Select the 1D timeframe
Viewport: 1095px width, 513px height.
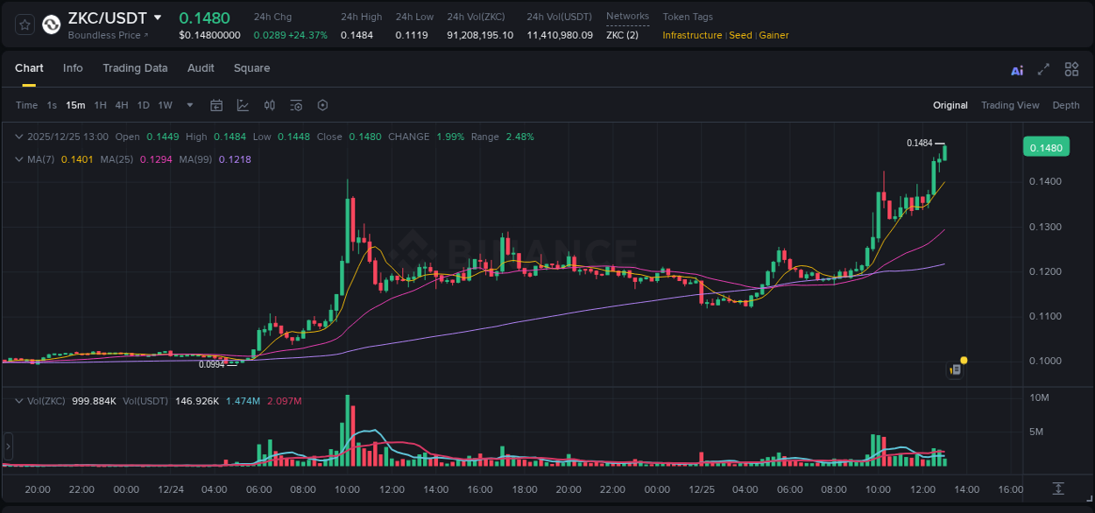tap(143, 105)
